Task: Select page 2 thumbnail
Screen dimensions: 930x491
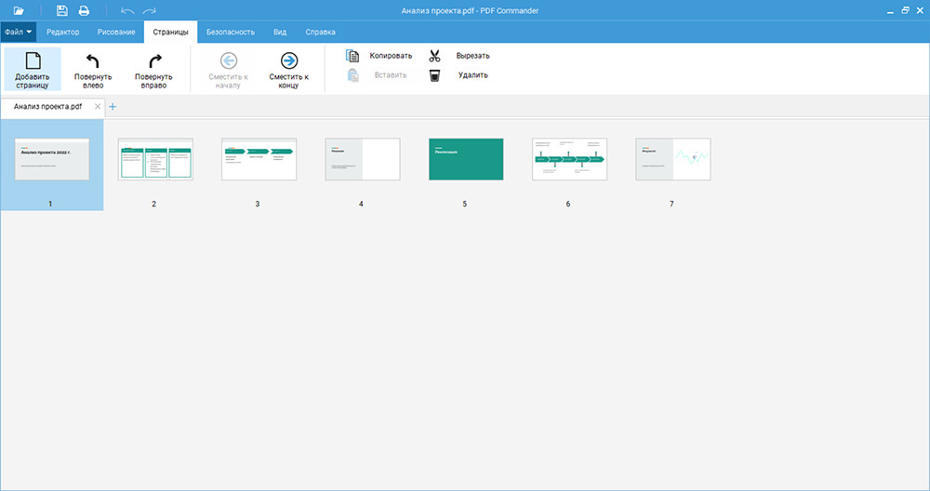Action: point(155,160)
